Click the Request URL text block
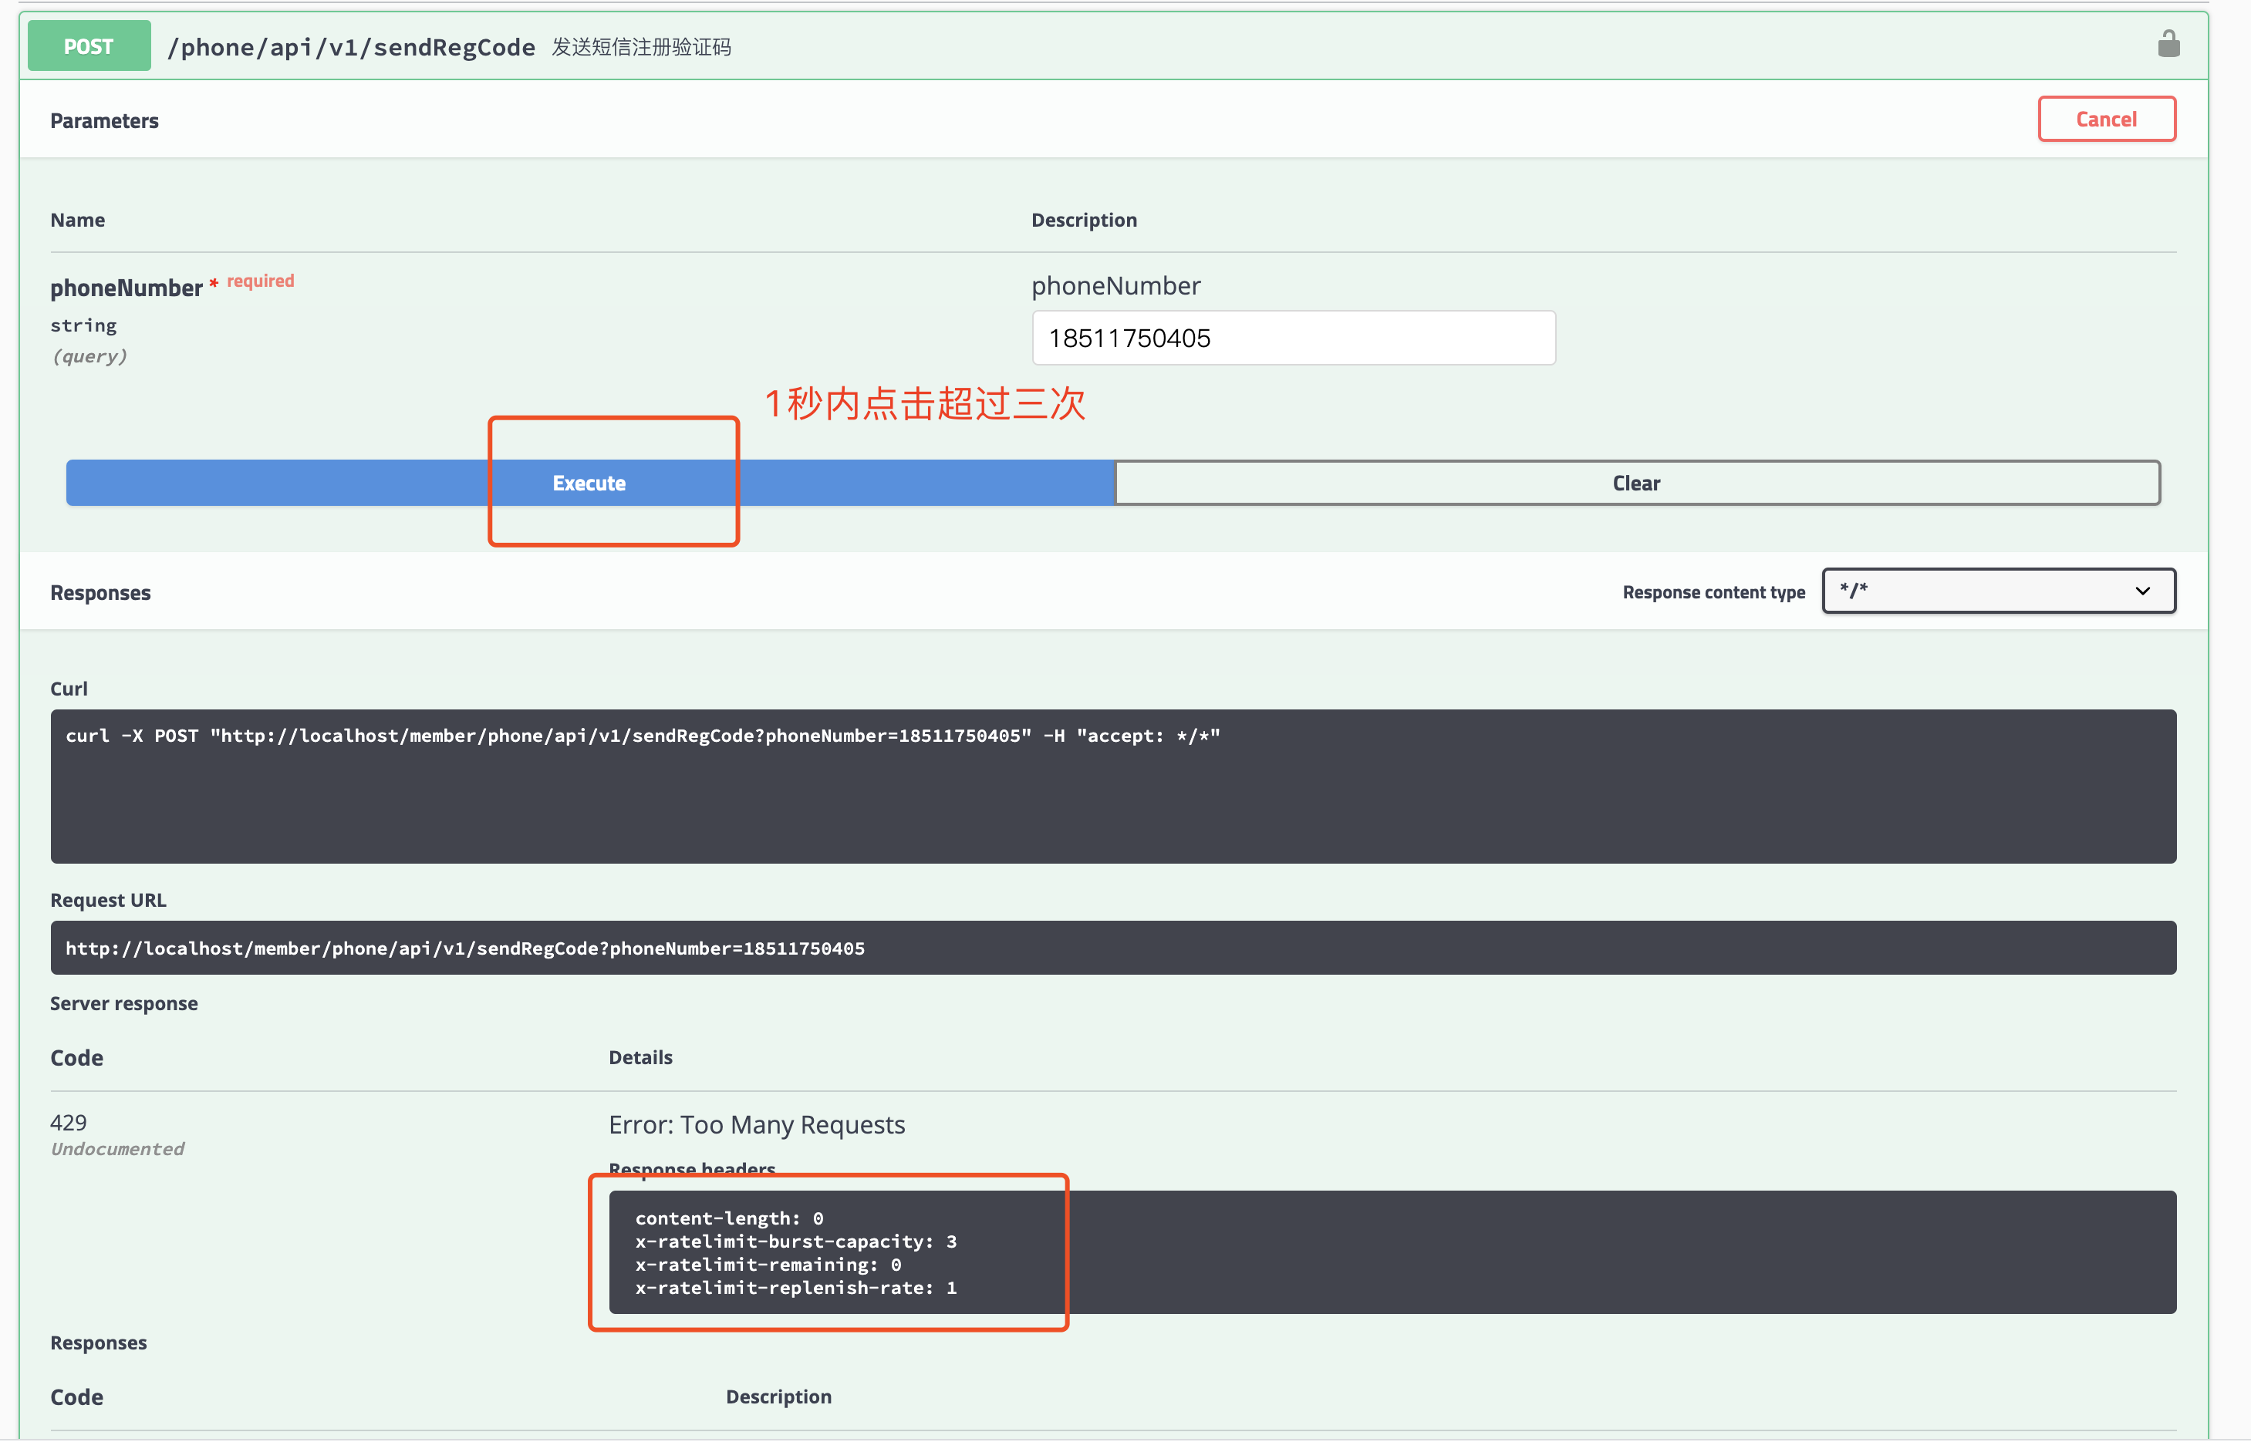Screen dimensions: 2251x1442 1113,948
